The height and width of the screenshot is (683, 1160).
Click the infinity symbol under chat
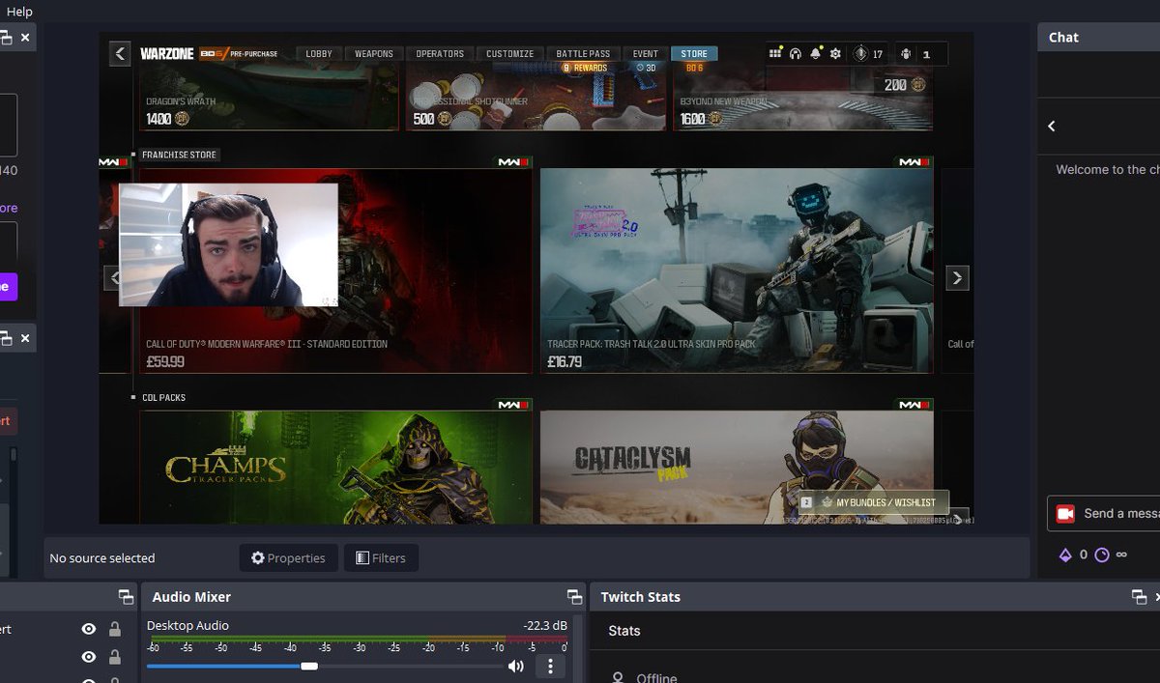click(x=1122, y=555)
